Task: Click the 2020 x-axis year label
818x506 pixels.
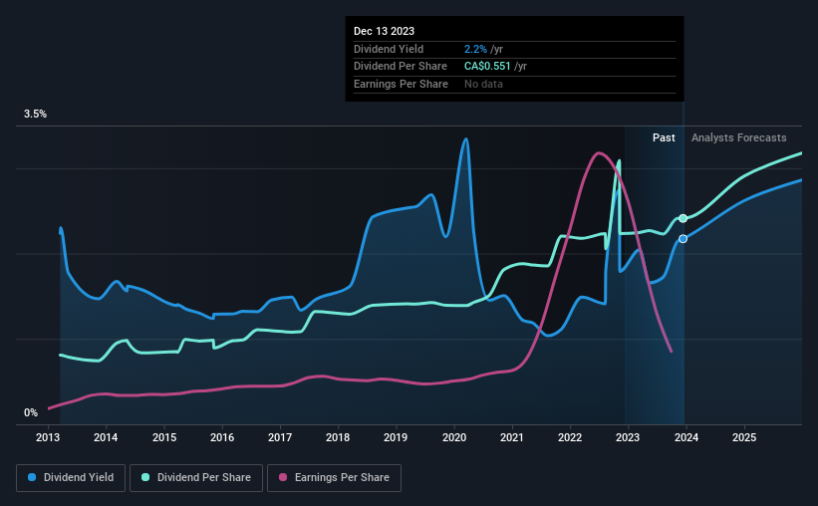Action: 454,437
